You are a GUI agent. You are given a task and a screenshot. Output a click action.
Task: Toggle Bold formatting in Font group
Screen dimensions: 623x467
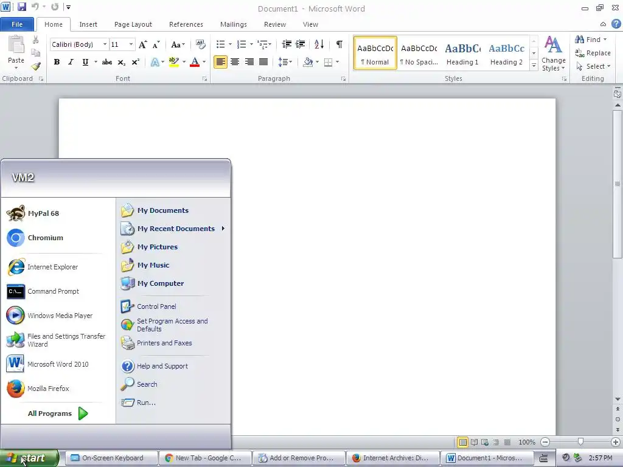point(57,62)
